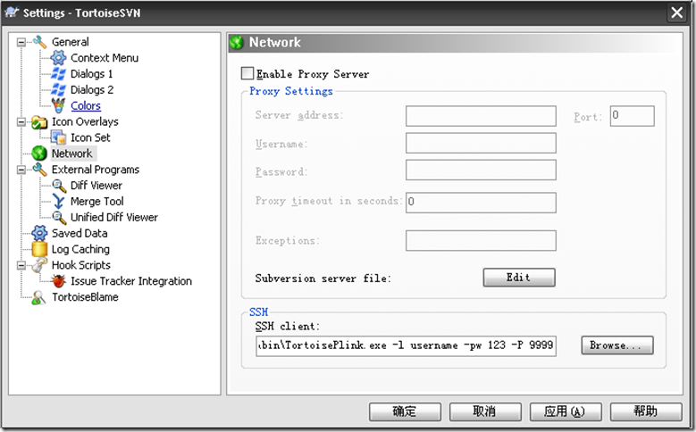
Task: Click the Unified Diff Viewer magnifier icon
Action: [x=59, y=217]
